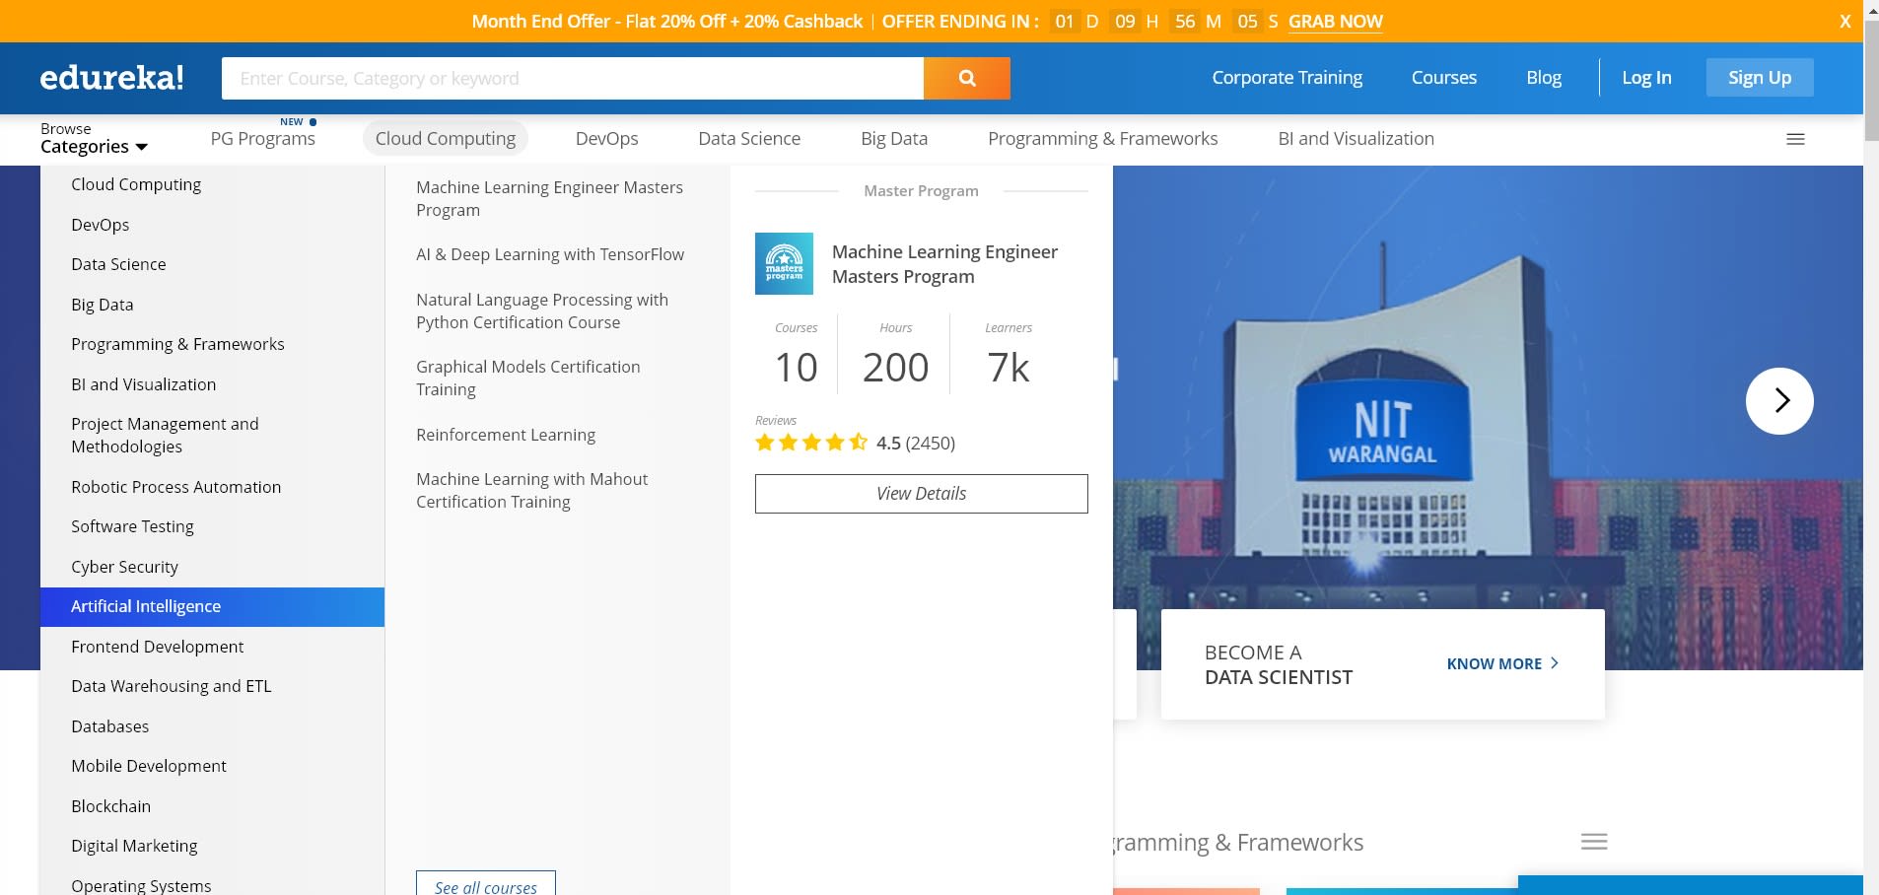Select Big Data in the top category bar
This screenshot has height=895, width=1879.
[894, 139]
